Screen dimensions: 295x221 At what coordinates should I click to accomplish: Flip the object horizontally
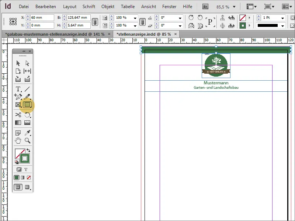pyautogui.click(x=191, y=25)
